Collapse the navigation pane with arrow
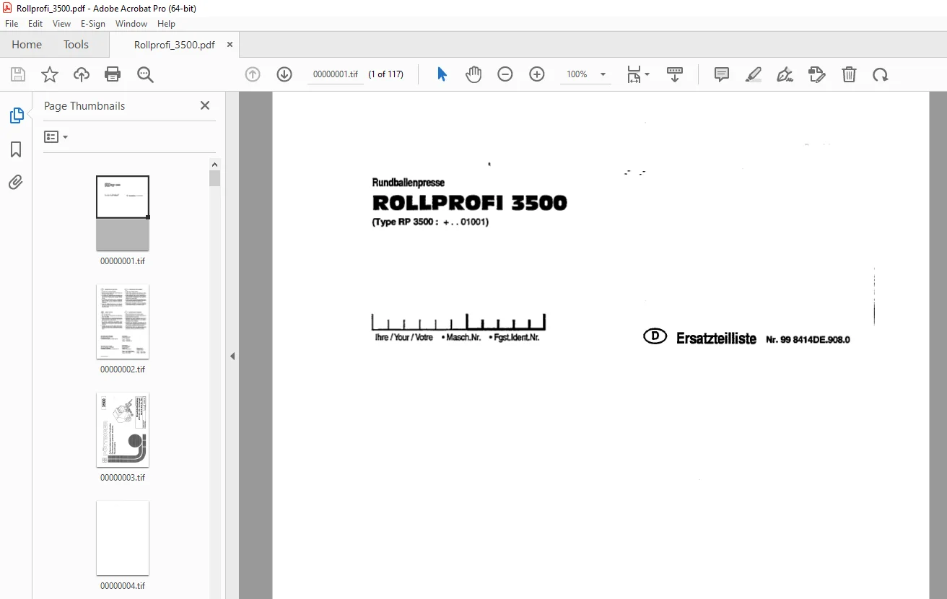 [232, 356]
